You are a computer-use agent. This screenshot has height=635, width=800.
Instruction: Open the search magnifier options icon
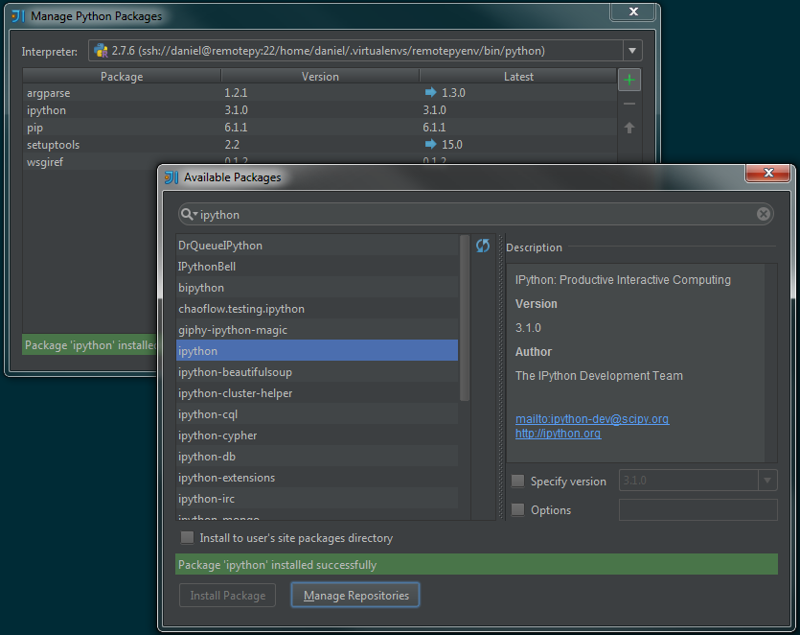tap(189, 214)
